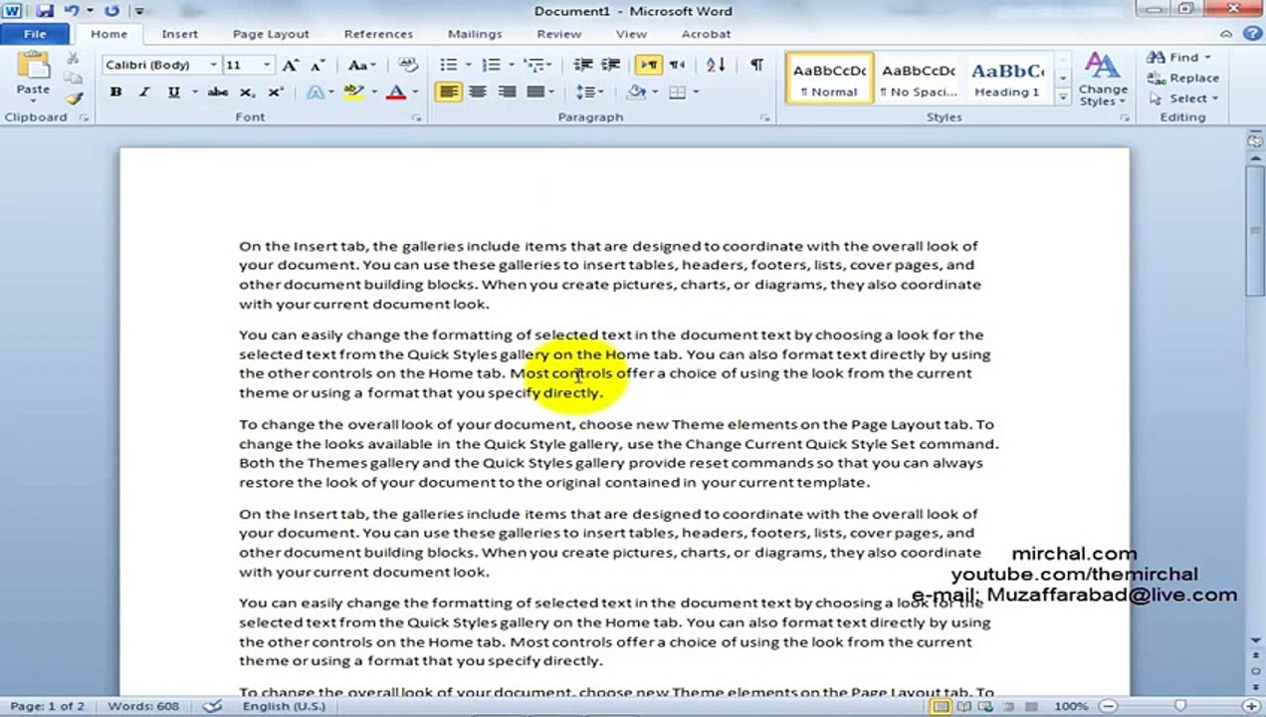Grow the font size
This screenshot has height=717, width=1266.
coord(290,65)
